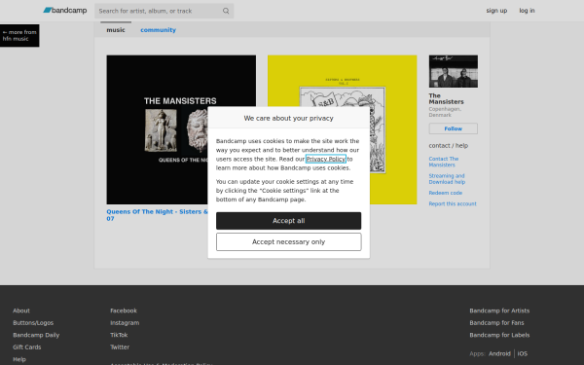
Task: Select the music tab
Action: pyautogui.click(x=116, y=30)
